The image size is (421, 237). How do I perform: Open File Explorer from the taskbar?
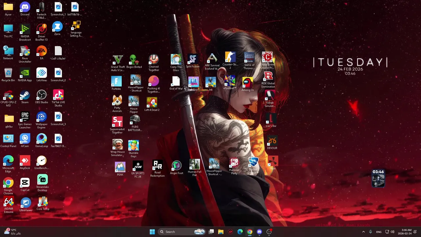tap(221, 232)
